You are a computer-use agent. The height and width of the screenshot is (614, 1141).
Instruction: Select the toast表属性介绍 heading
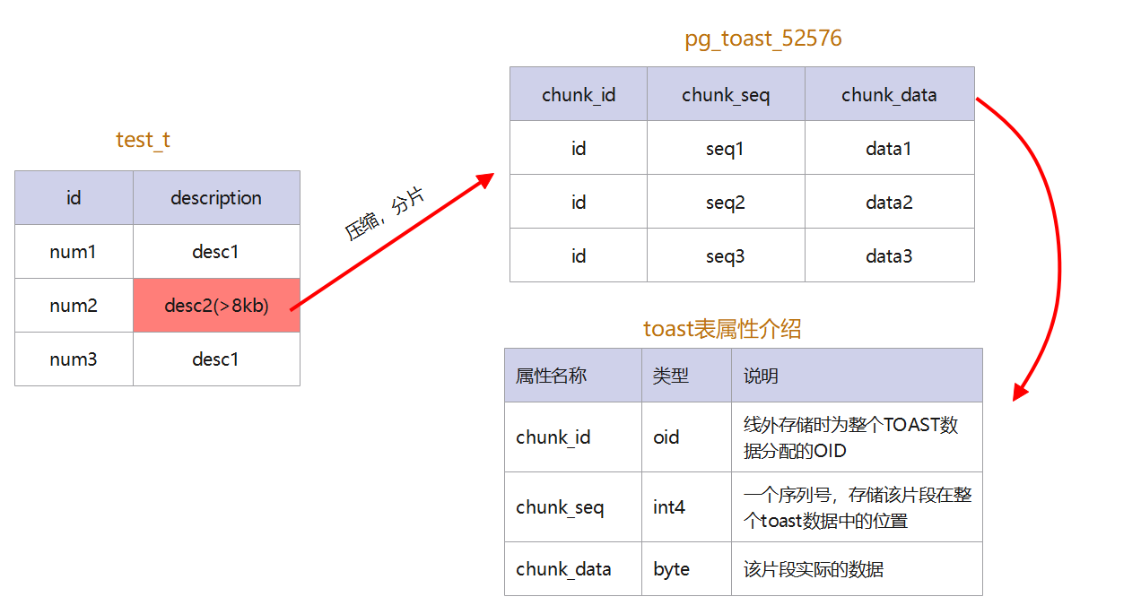point(722,329)
